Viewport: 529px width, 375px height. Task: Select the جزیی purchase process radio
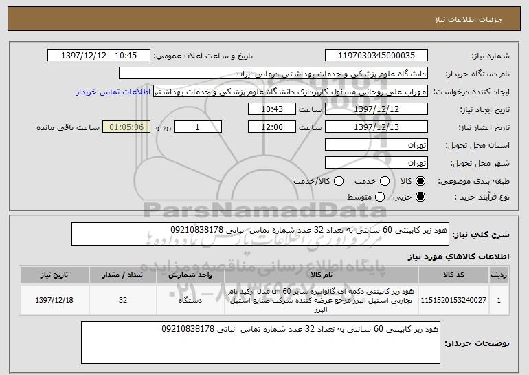420,197
